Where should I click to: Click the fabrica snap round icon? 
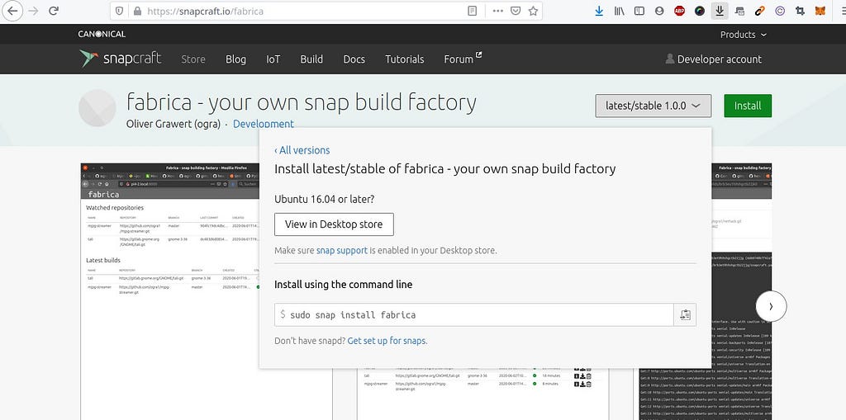coord(97,108)
